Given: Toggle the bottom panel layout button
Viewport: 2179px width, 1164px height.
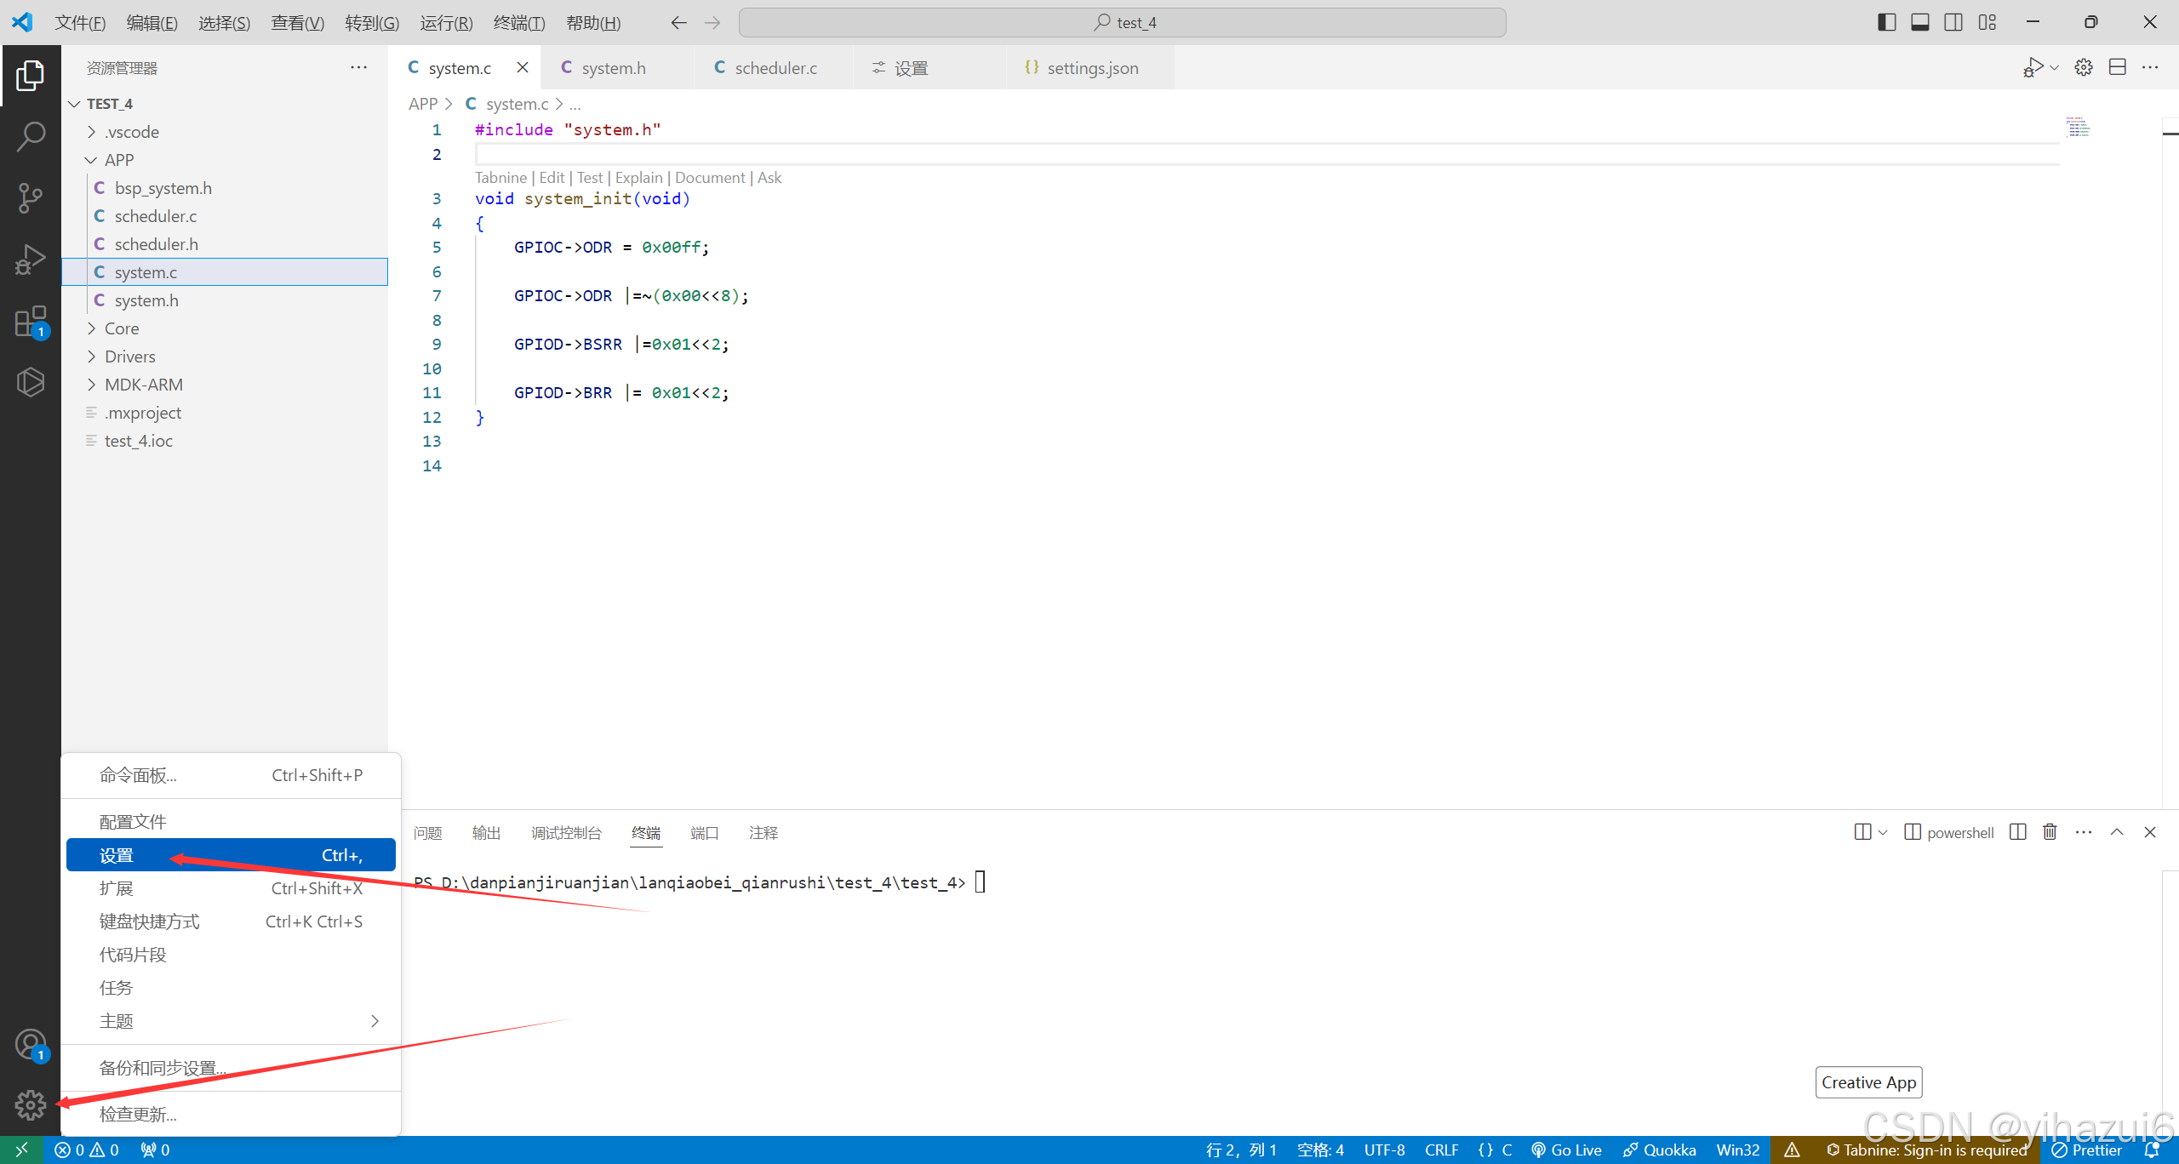Looking at the screenshot, I should tap(1920, 22).
